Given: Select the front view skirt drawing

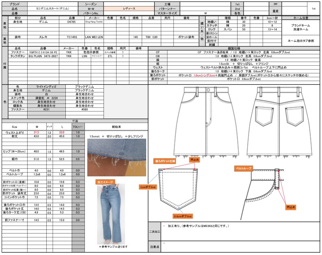Looking at the screenshot, I should [x=206, y=122].
